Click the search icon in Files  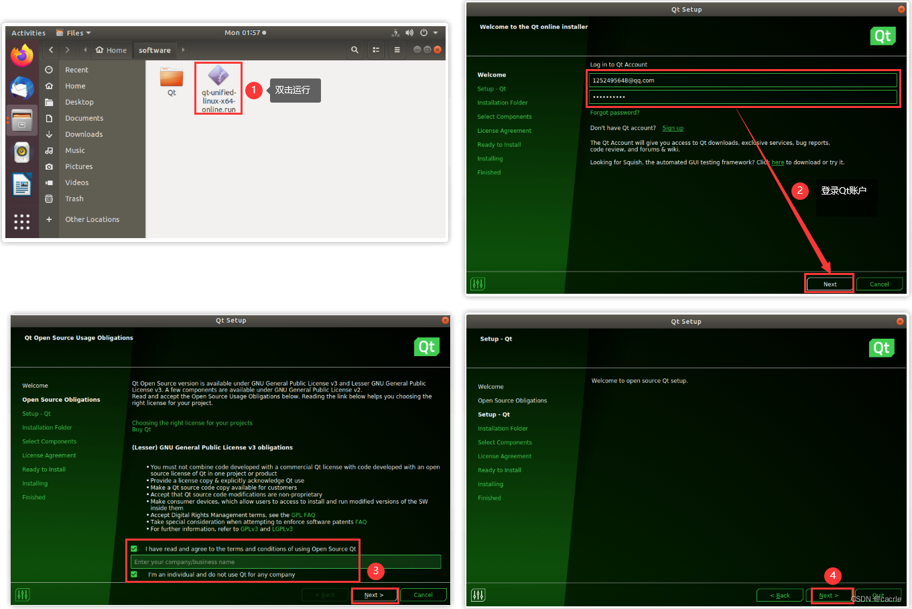click(354, 50)
